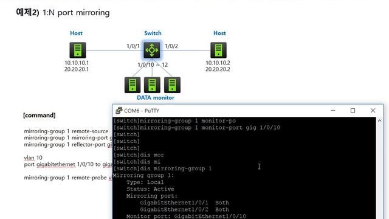
Task: Minimize the COM6 PuTTY window
Action: click(333, 111)
